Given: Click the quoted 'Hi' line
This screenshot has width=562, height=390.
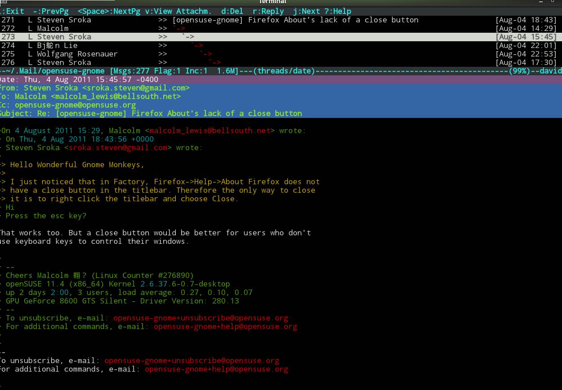Looking at the screenshot, I should click(x=10, y=207).
